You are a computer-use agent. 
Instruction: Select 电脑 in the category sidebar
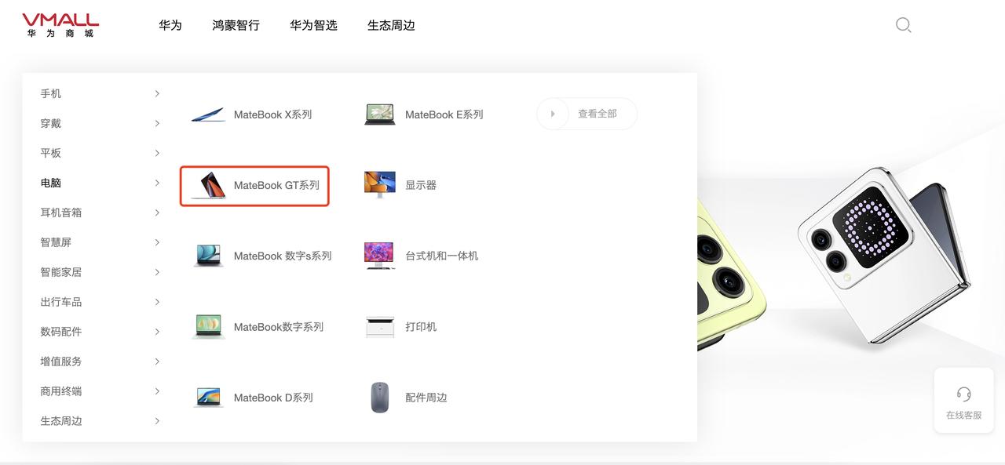[x=51, y=183]
